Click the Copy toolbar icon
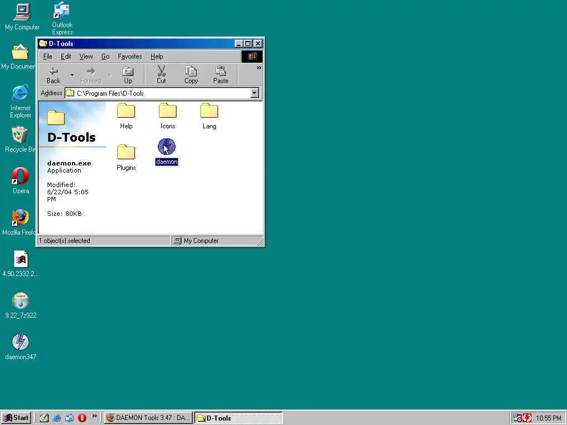The image size is (567, 425). click(191, 75)
